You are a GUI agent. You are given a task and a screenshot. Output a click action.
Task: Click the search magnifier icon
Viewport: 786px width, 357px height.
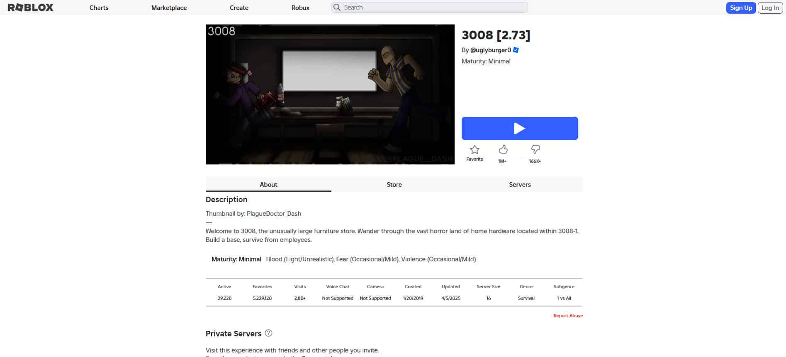click(337, 7)
